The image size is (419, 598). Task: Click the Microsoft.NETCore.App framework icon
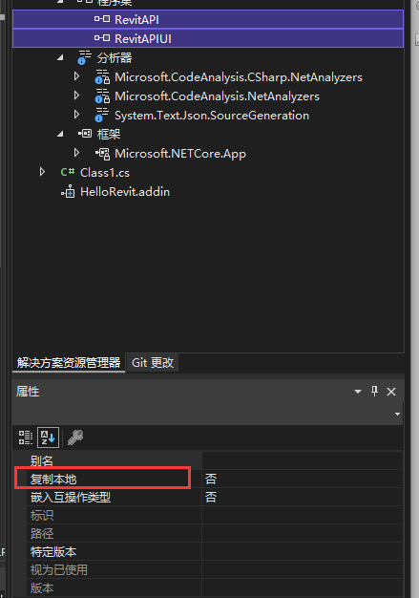coord(102,153)
